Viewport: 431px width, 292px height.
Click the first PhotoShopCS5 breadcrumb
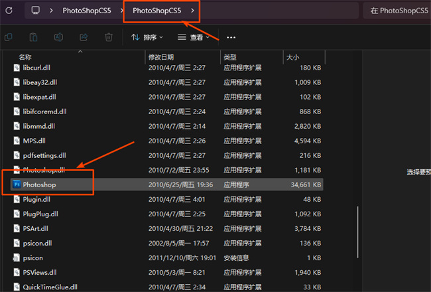pyautogui.click(x=86, y=11)
